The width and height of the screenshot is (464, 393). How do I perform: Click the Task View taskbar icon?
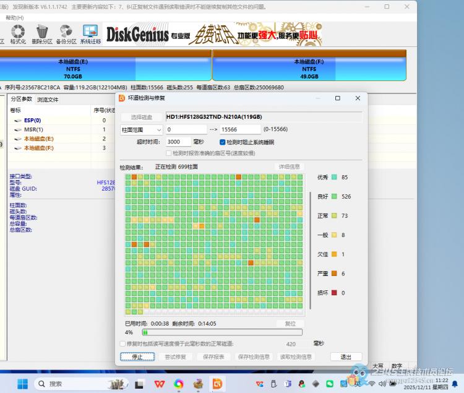coord(139,384)
